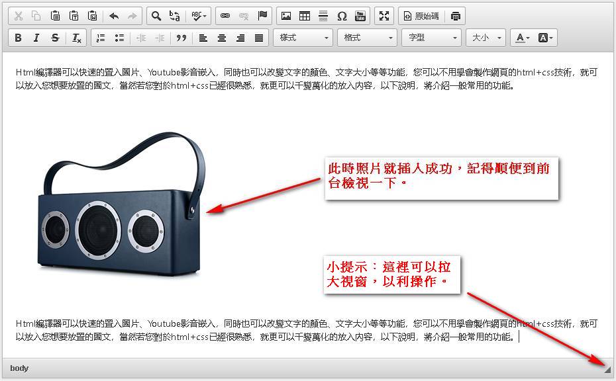Open the 樣式 styles dropdown
This screenshot has height=381, width=616.
(303, 38)
